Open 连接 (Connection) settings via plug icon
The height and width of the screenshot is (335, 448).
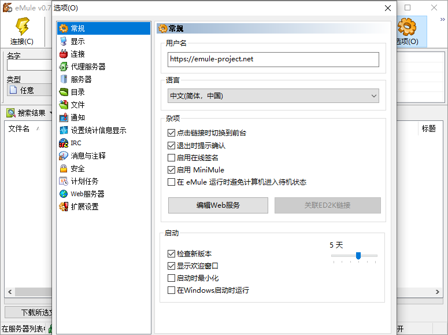click(64, 54)
